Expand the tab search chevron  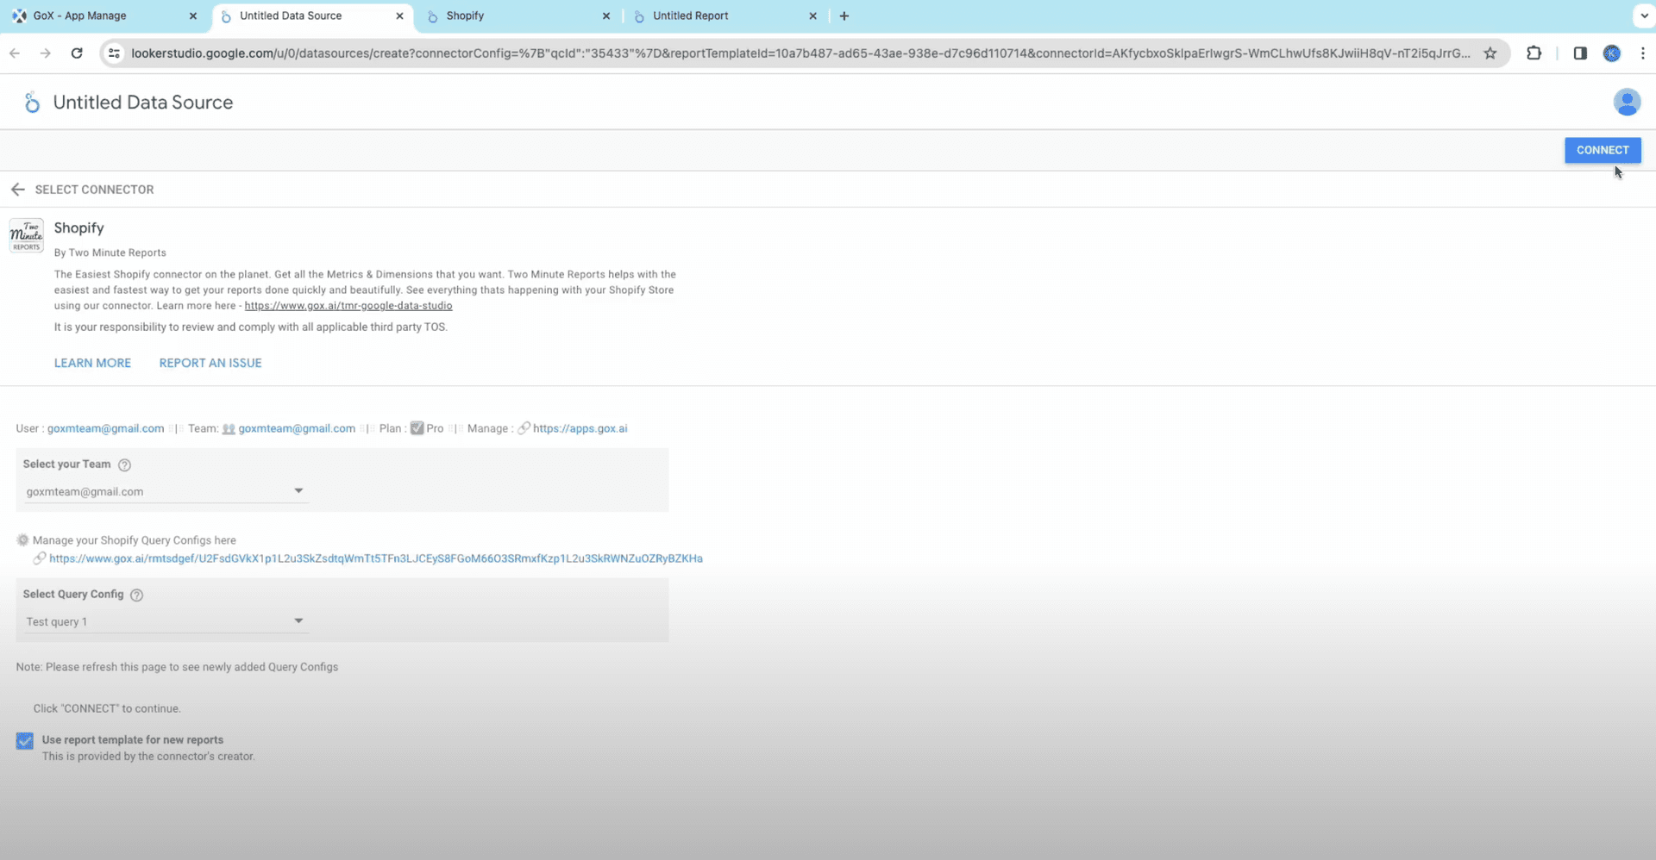tap(1644, 16)
